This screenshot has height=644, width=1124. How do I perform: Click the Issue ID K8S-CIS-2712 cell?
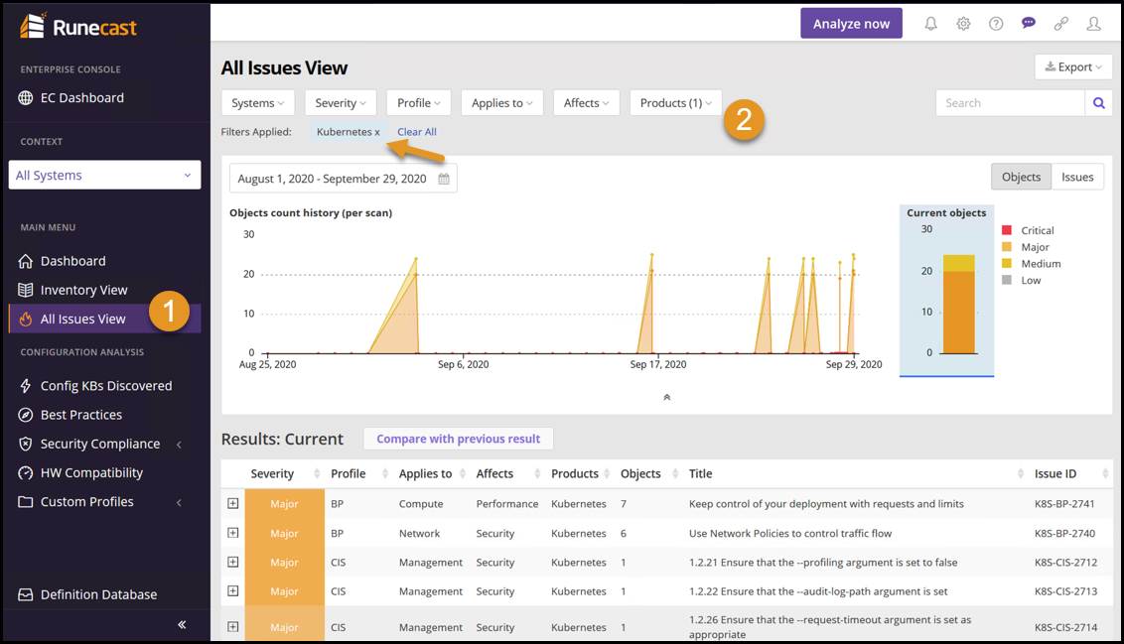1065,563
